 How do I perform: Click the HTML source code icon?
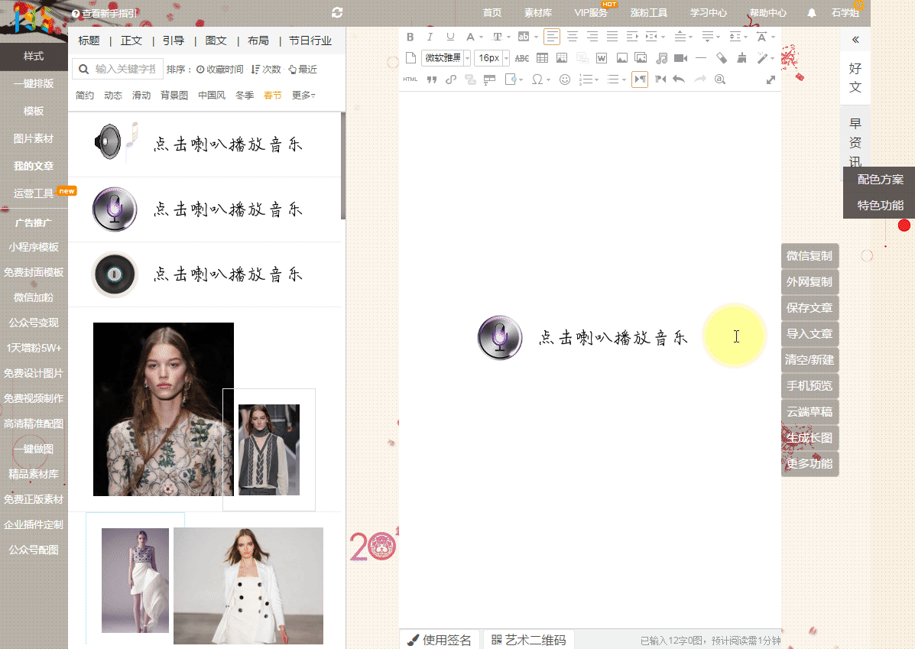click(x=410, y=80)
